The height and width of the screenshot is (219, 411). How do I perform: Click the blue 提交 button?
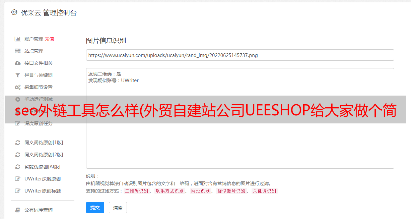(95, 208)
